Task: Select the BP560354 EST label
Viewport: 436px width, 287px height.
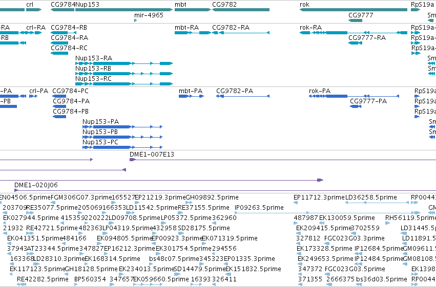Action: 90,279
